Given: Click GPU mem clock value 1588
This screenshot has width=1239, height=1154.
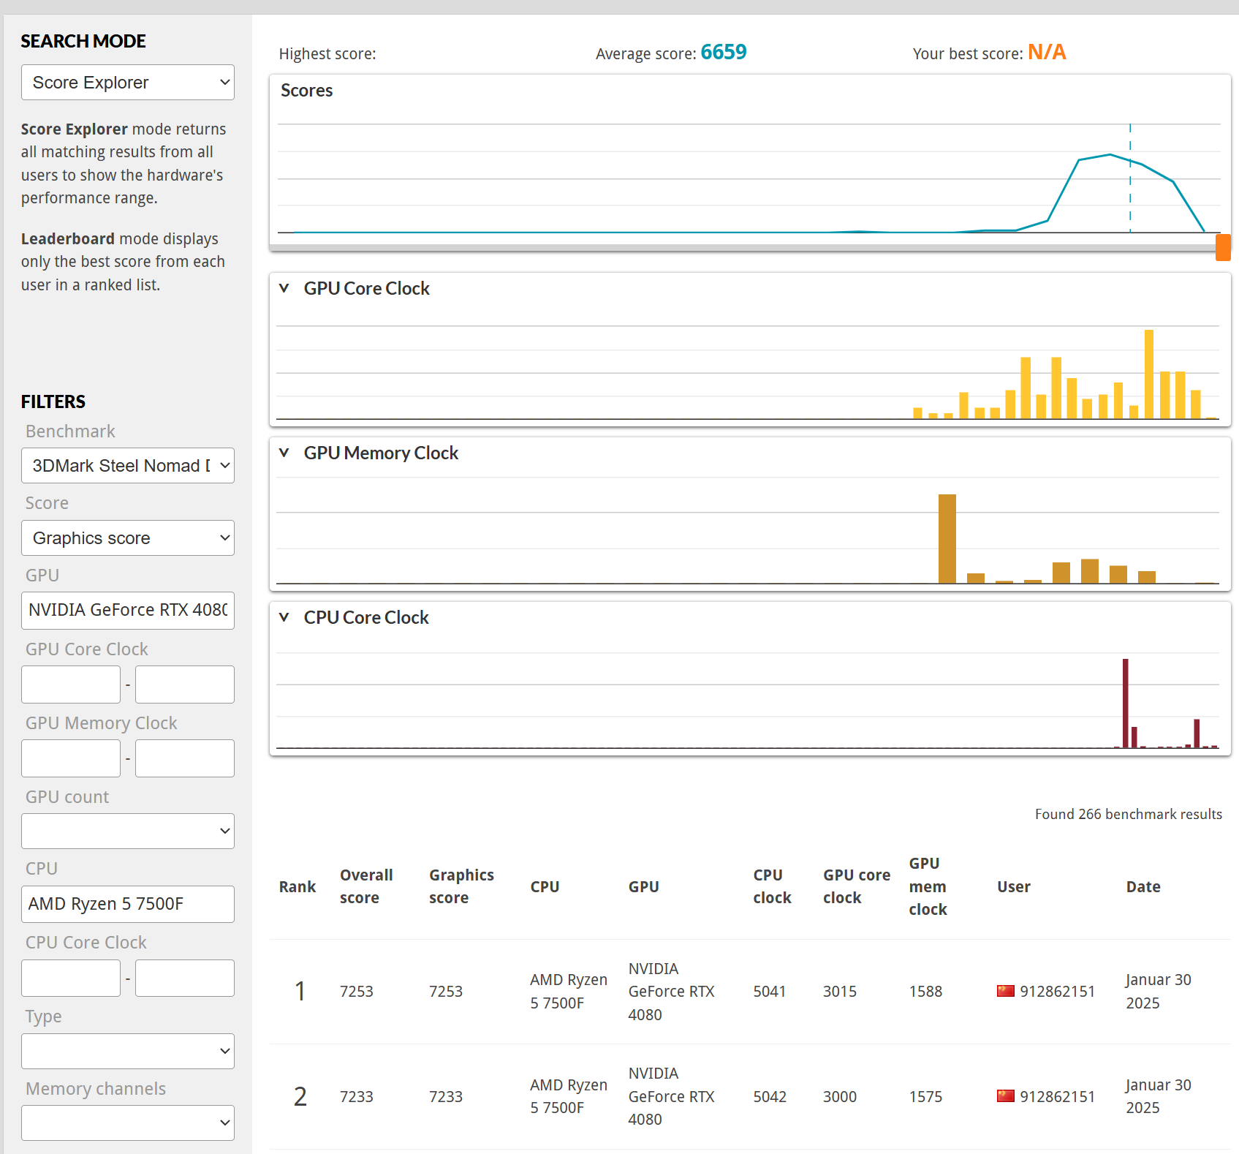Looking at the screenshot, I should click(926, 992).
